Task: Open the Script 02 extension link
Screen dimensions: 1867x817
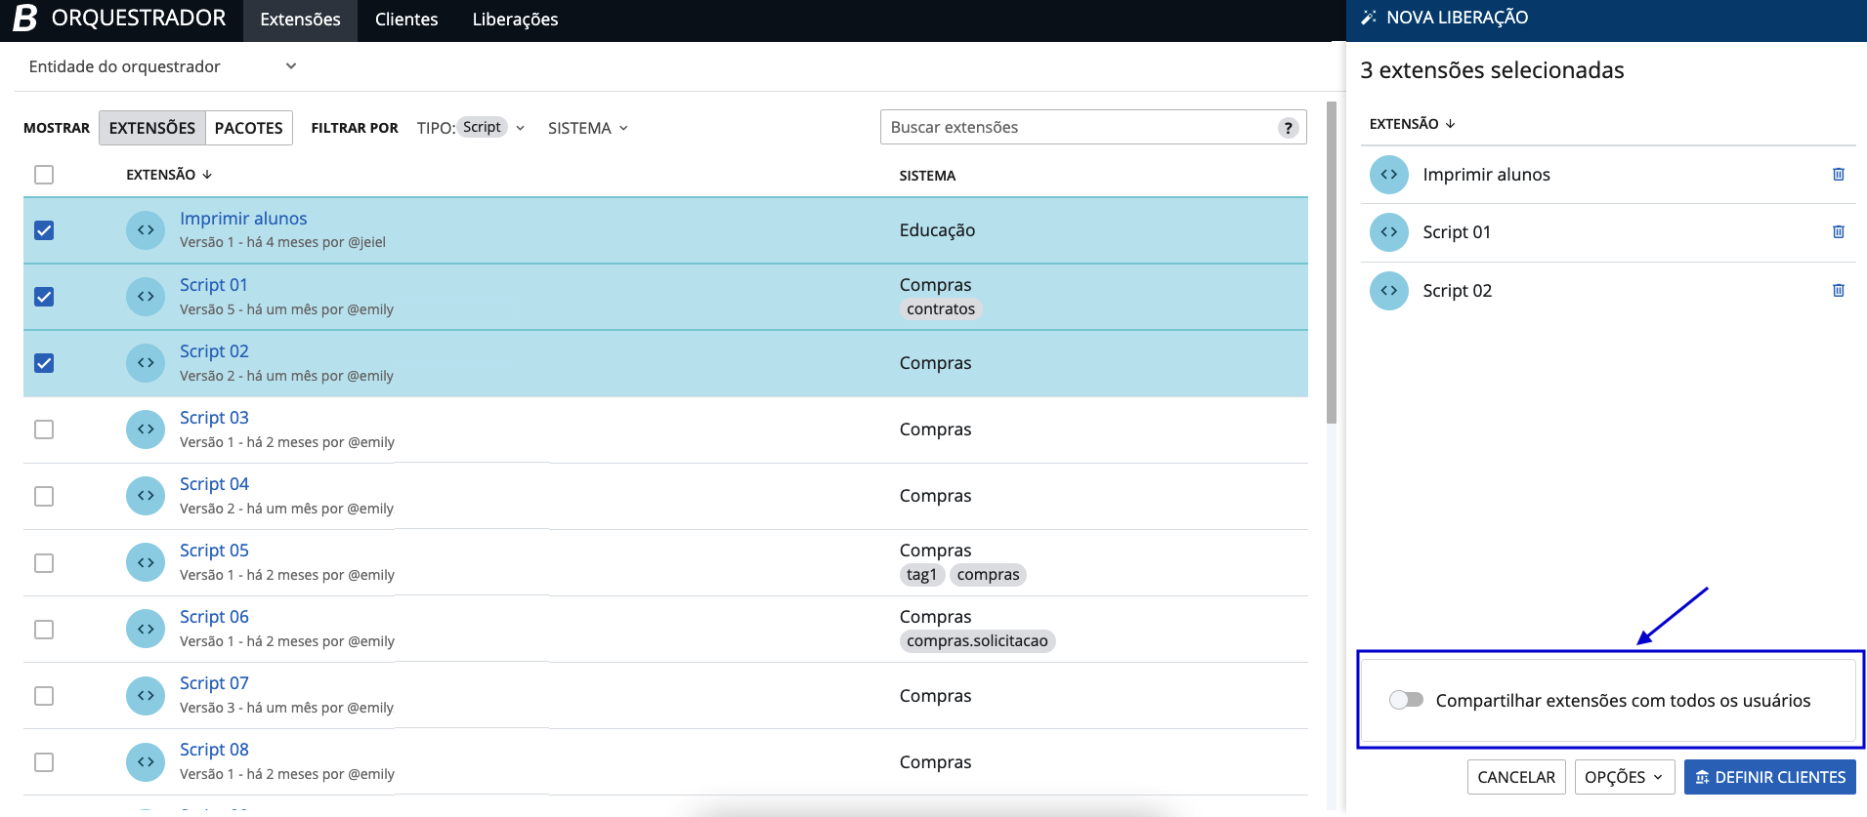Action: click(x=214, y=351)
